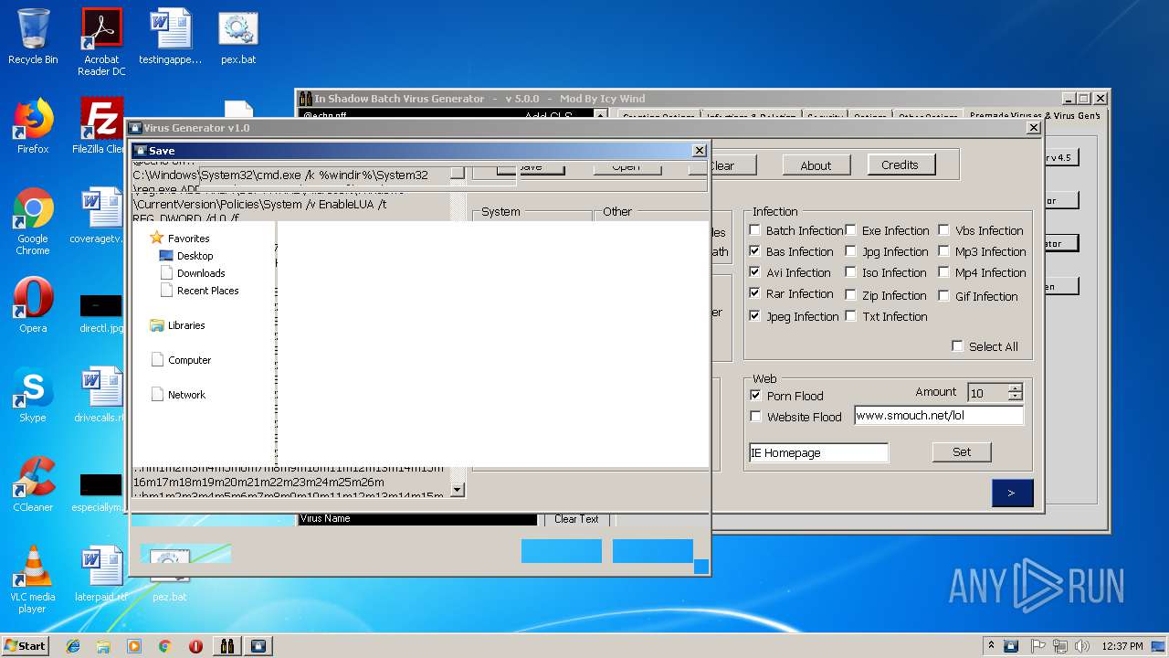
Task: Toggle Mp4 Infection checkbox
Action: click(x=943, y=271)
